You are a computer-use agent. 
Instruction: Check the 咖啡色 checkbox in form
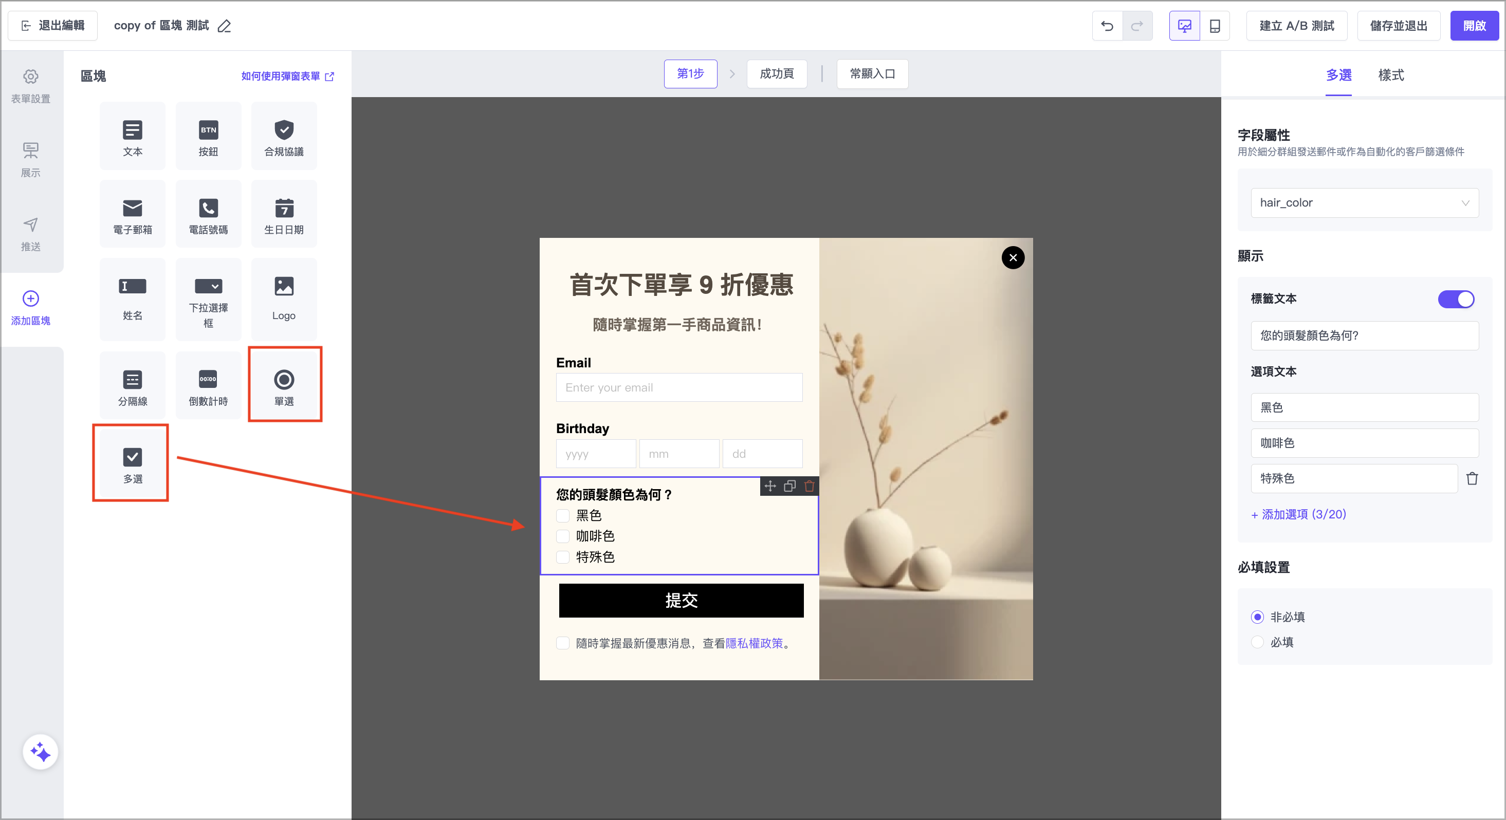point(562,536)
